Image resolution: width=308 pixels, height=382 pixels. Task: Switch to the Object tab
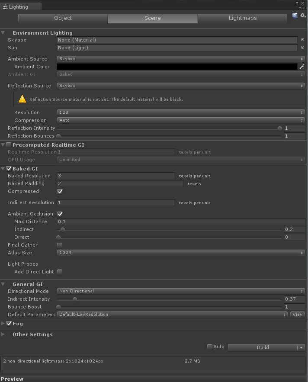(x=63, y=18)
